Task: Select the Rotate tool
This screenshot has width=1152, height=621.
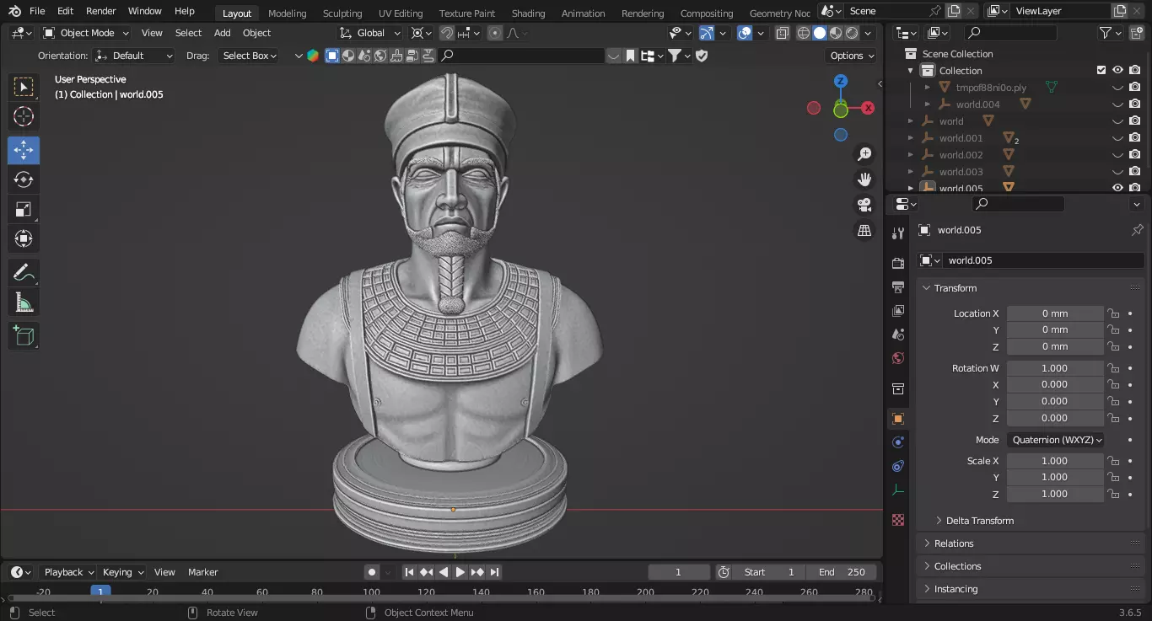Action: pyautogui.click(x=24, y=179)
